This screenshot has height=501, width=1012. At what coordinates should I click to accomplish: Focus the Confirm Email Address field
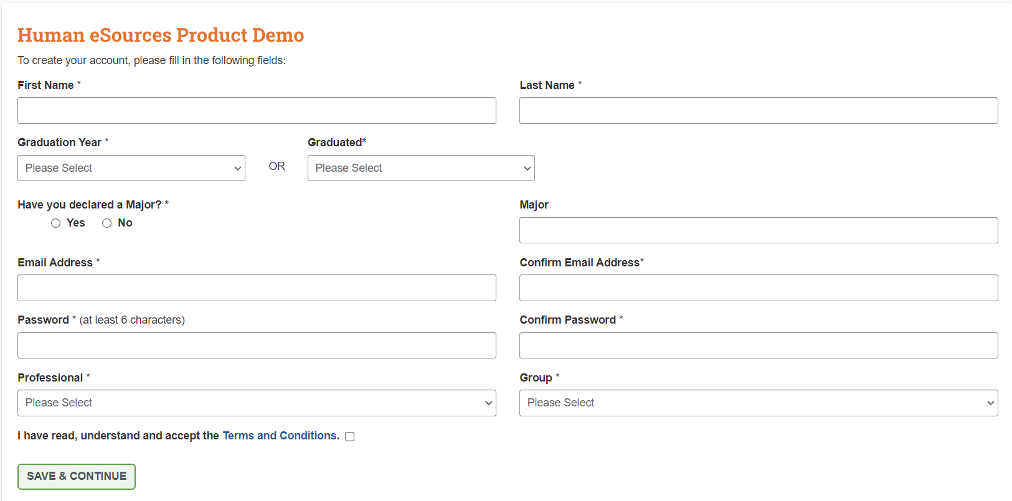[759, 288]
